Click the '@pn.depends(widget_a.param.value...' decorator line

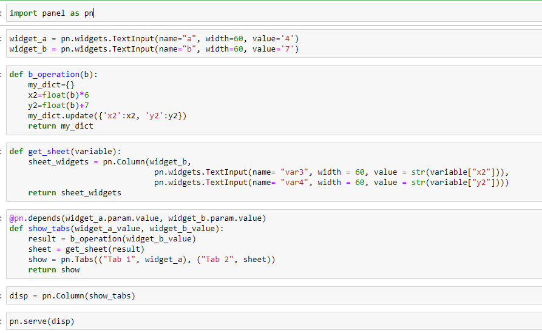(x=138, y=218)
